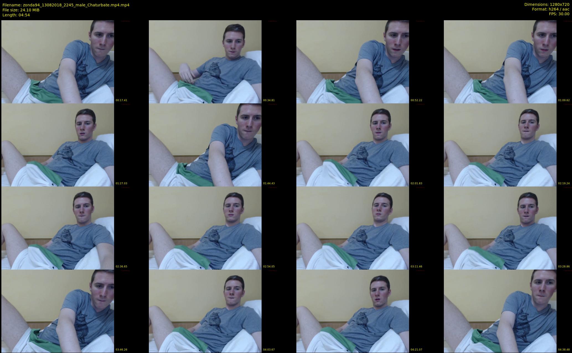Click the FPS 30.00 label
The width and height of the screenshot is (572, 353).
point(559,14)
